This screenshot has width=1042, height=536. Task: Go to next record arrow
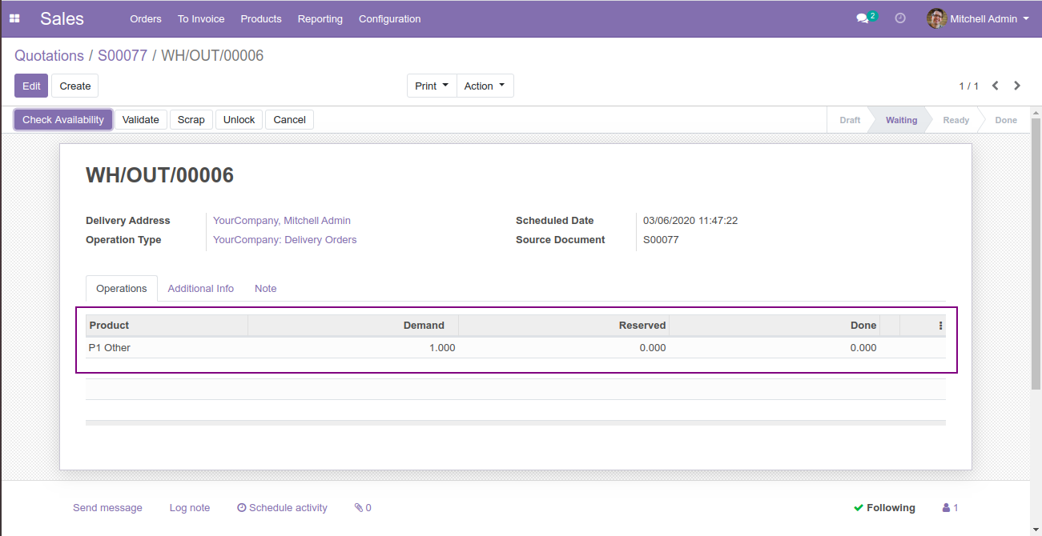point(1017,86)
